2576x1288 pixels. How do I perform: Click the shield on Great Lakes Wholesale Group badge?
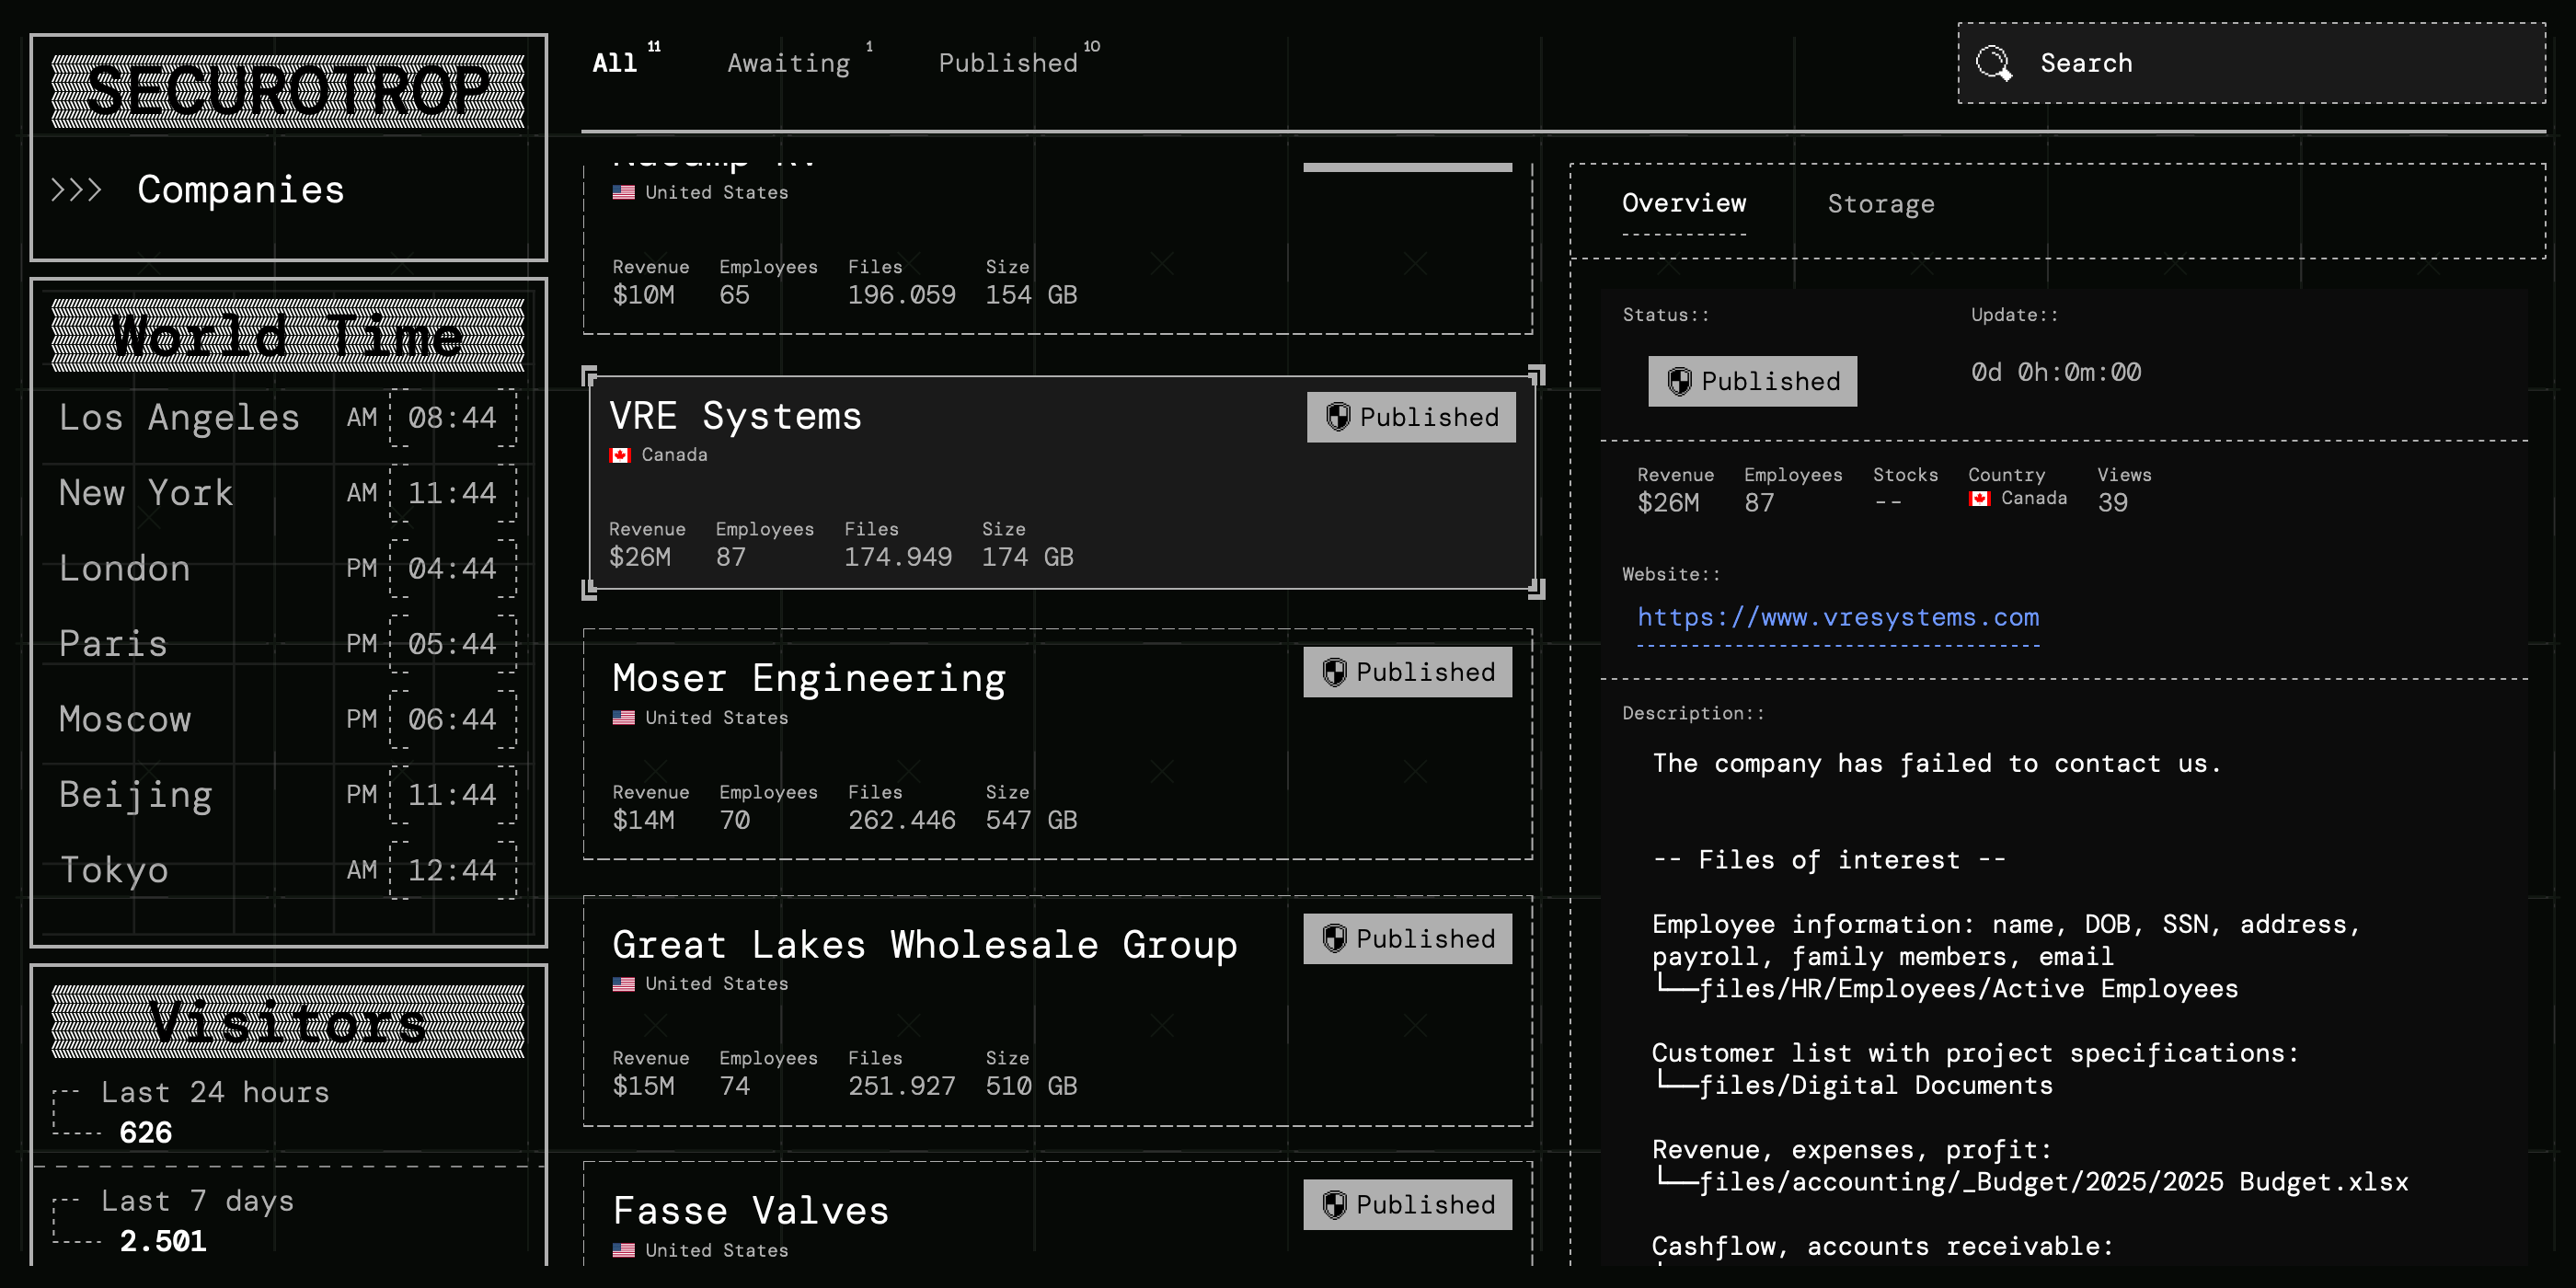click(1334, 938)
